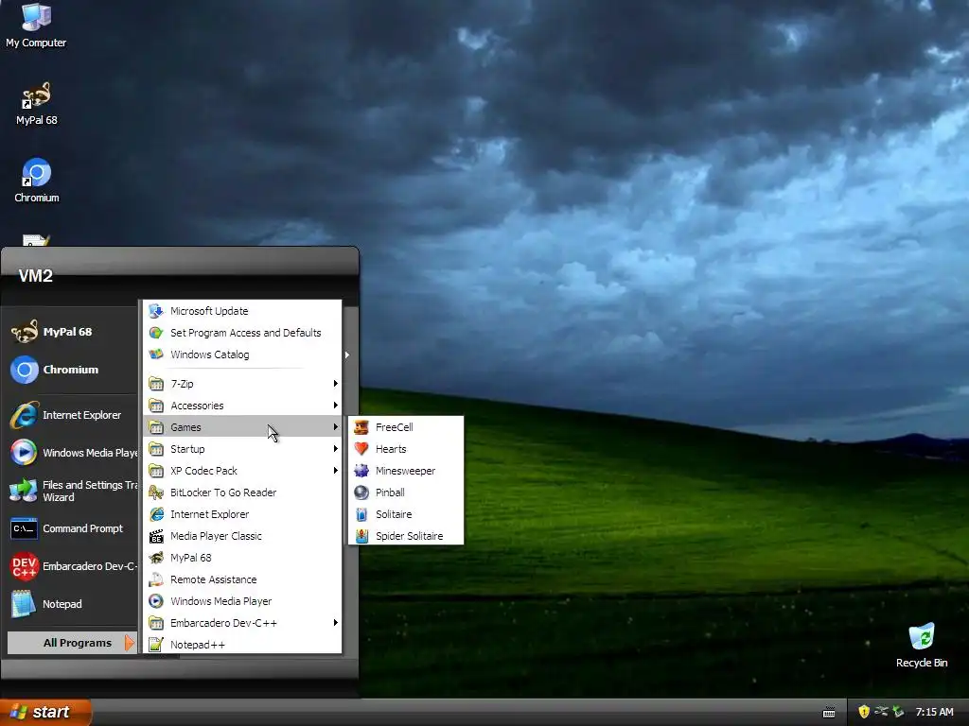Open Pinball game icon
Screen dimensions: 969x726
tap(361, 493)
